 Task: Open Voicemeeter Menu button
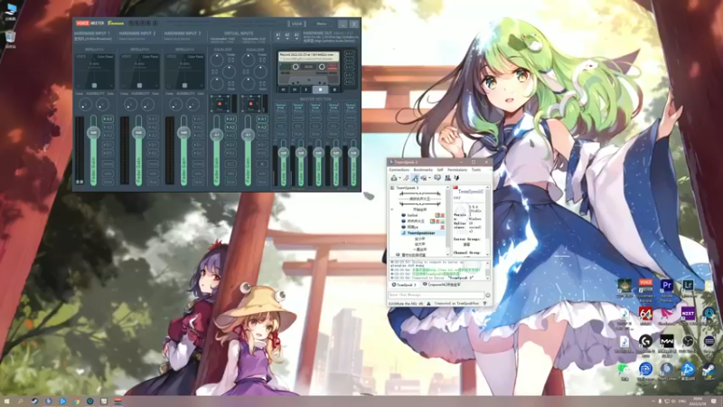(x=322, y=24)
